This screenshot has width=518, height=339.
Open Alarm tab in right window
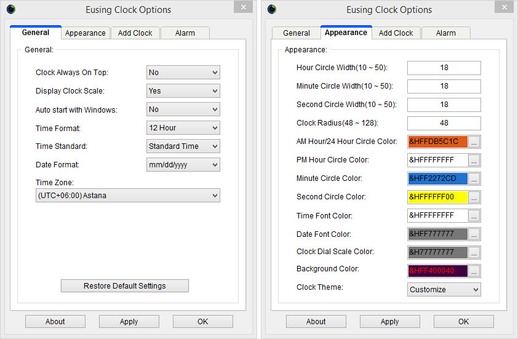coord(445,33)
